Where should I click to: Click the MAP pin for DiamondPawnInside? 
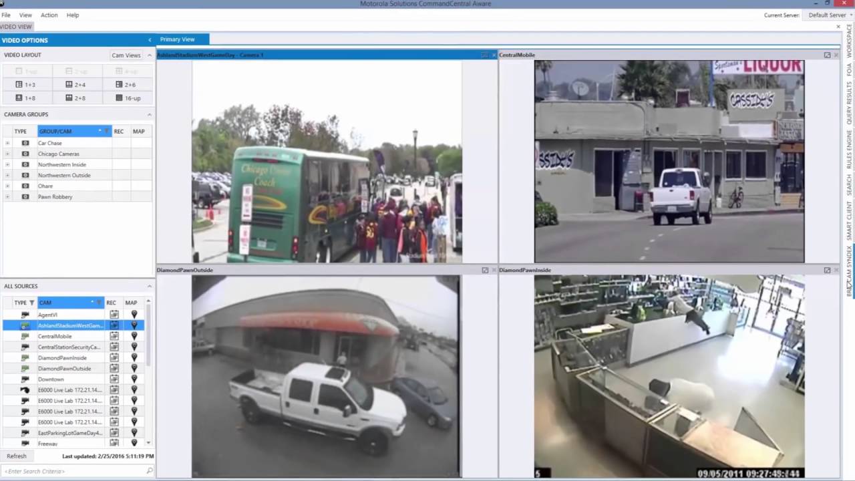tap(134, 357)
